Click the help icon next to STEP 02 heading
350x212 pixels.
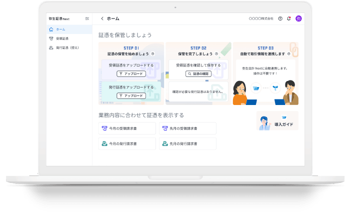tap(216, 53)
